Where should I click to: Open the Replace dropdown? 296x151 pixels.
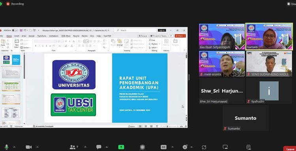click(x=154, y=44)
